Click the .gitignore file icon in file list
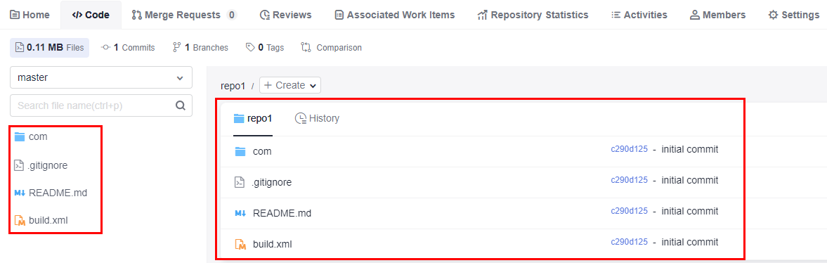 coord(240,183)
